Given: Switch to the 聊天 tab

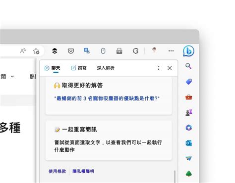Looking at the screenshot, I should [53, 68].
